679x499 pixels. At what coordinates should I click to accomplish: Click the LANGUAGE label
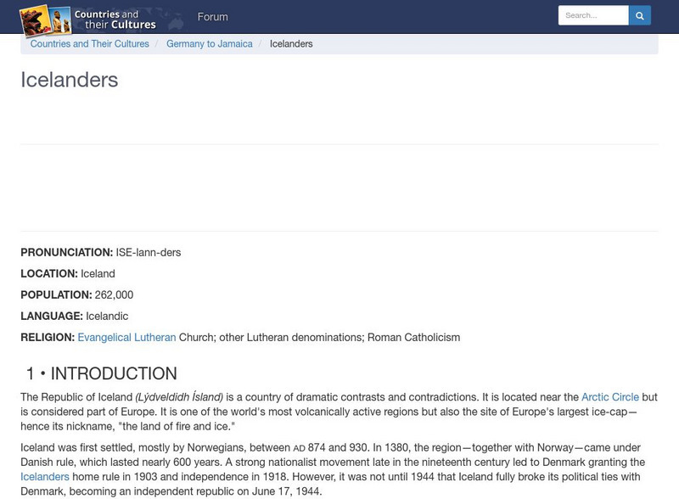click(52, 317)
